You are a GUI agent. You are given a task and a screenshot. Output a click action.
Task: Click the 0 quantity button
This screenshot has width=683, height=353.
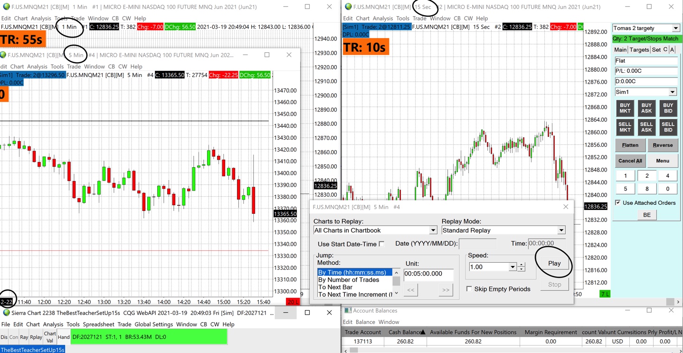coord(668,189)
